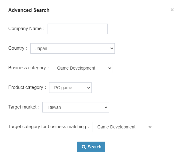
Task: Open the business matching target category dropdown
Action: 122,127
